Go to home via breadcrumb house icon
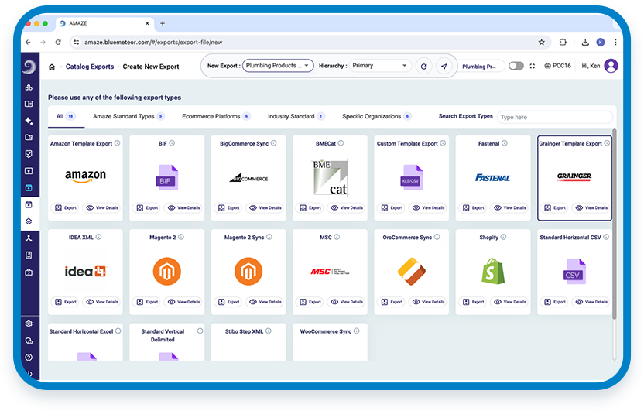 tap(52, 67)
